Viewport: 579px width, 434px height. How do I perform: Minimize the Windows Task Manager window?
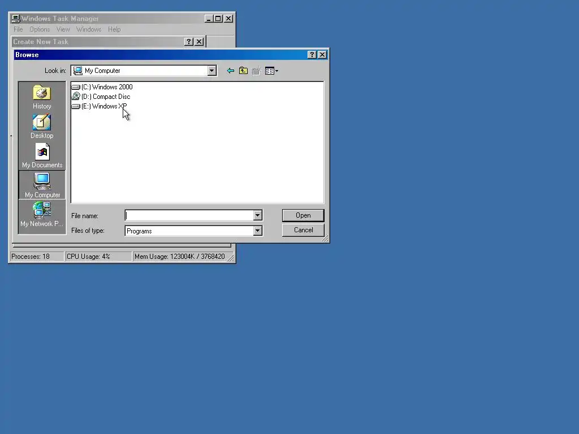(209, 19)
